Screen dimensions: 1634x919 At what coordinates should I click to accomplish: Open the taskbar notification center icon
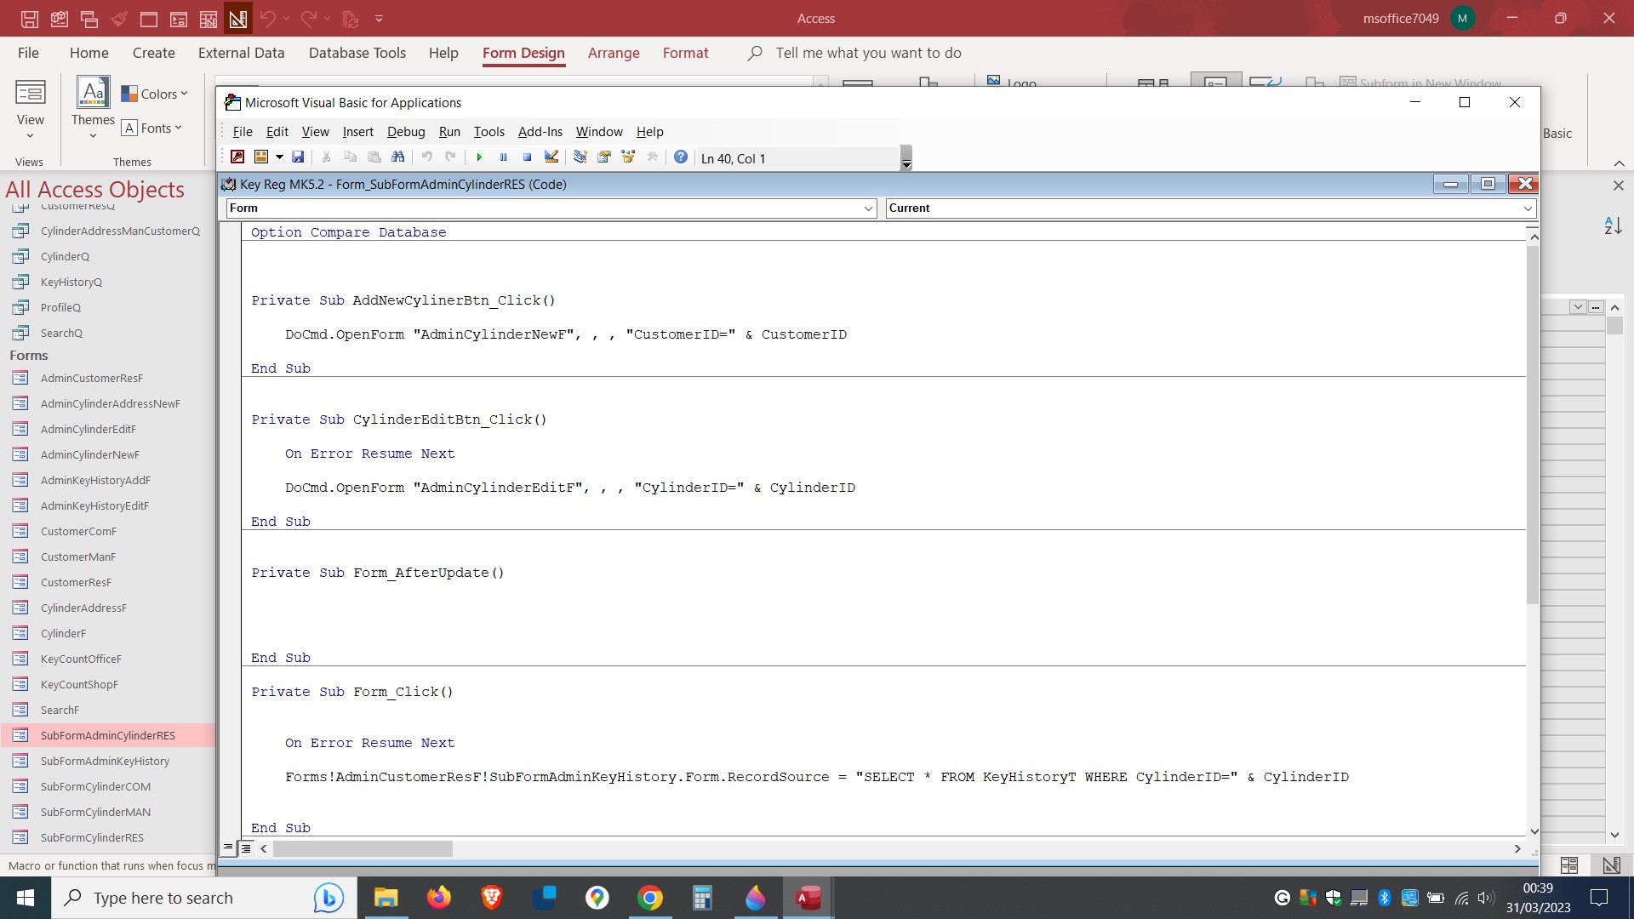pyautogui.click(x=1599, y=898)
